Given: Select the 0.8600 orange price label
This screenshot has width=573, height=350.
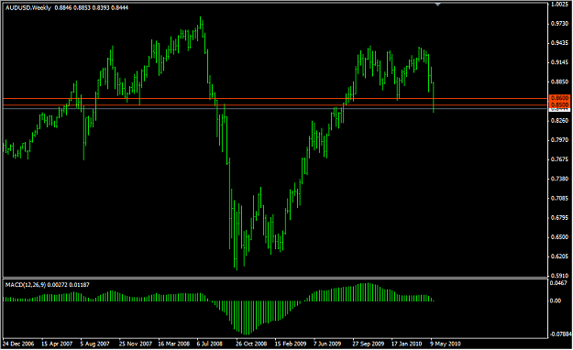Looking at the screenshot, I should [559, 98].
